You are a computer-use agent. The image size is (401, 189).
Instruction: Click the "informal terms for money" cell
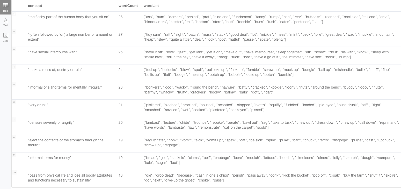[50, 158]
